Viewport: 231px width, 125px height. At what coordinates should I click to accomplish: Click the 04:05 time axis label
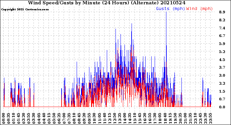(39, 118)
